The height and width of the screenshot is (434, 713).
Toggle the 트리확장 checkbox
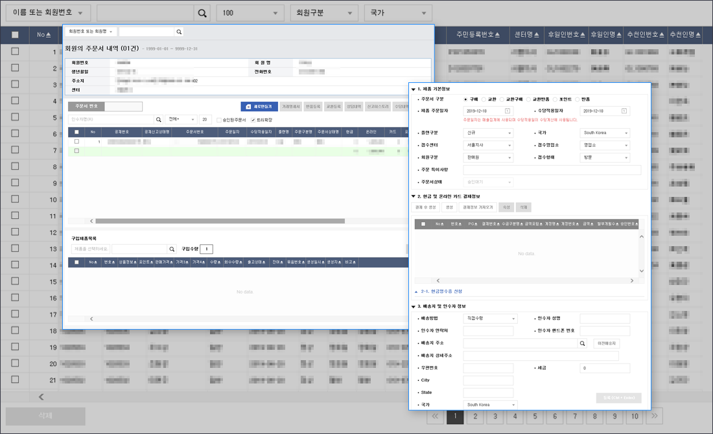[253, 120]
